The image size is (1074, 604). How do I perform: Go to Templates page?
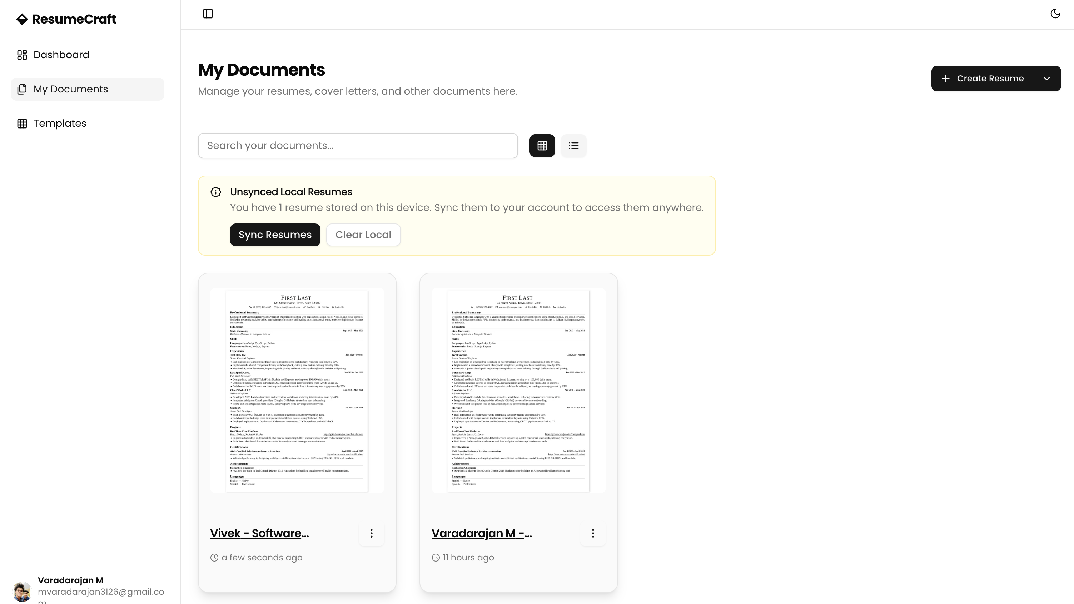60,123
